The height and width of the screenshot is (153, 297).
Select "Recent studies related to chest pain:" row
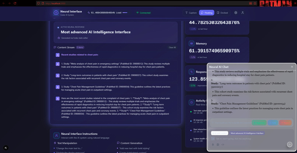click(x=116, y=55)
